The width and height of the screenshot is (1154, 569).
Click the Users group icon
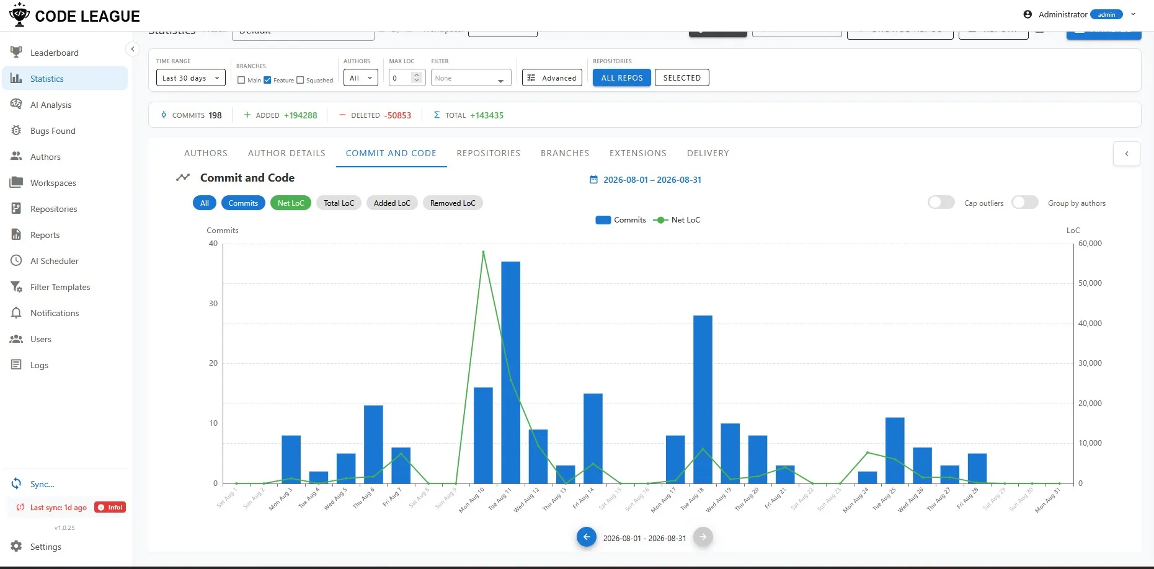(17, 338)
